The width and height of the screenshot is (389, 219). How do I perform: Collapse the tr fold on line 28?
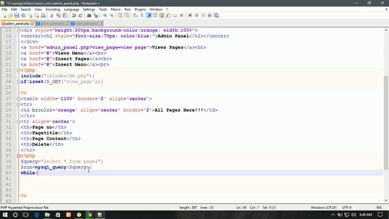tap(19, 105)
